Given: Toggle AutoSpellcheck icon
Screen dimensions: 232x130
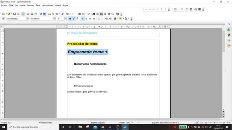Looking at the screenshot, I should pyautogui.click(x=45, y=14).
